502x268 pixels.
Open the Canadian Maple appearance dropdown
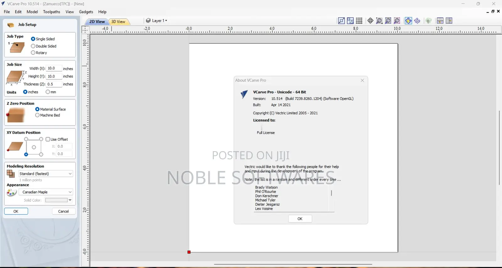(46, 192)
